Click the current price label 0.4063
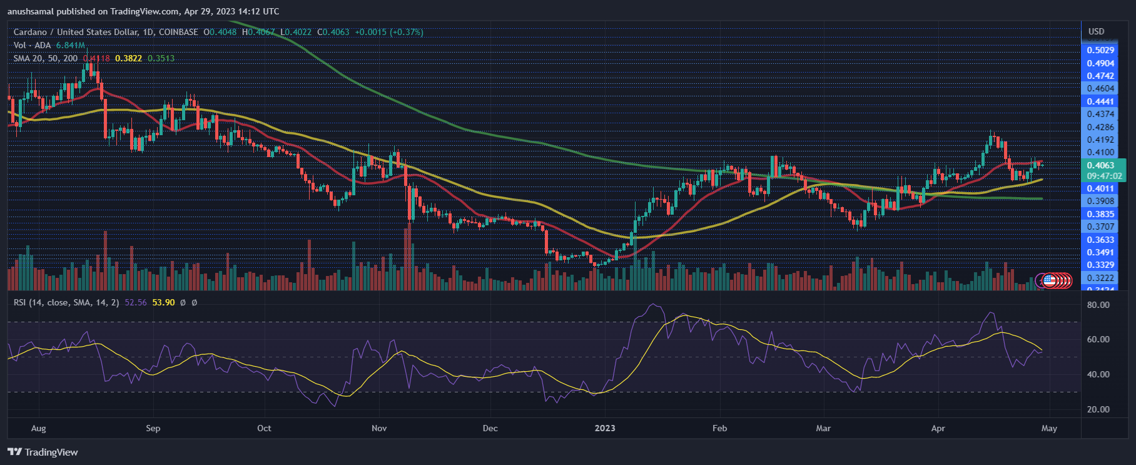Screen dimensions: 1136x465 [x=1100, y=166]
